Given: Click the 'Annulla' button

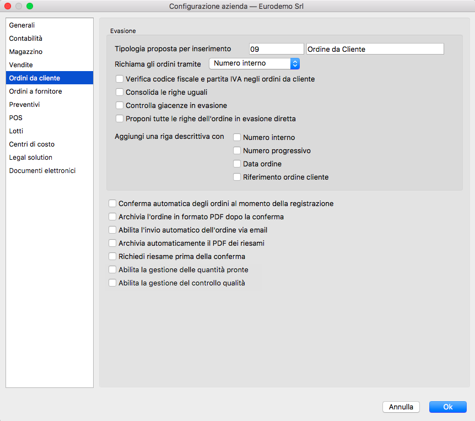Looking at the screenshot, I should point(401,407).
